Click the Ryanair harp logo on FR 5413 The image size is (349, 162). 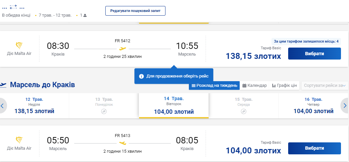(x=19, y=140)
